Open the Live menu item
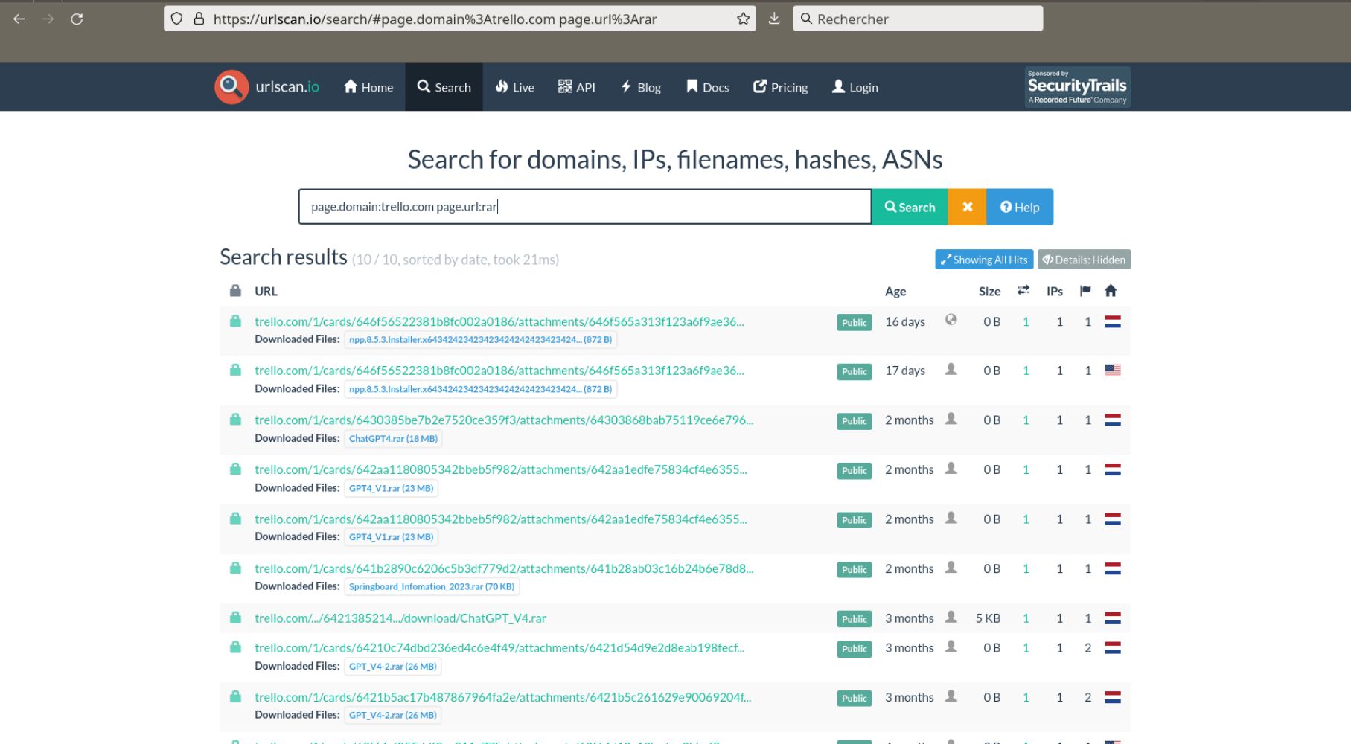Screen dimensions: 1351x744 coord(515,88)
